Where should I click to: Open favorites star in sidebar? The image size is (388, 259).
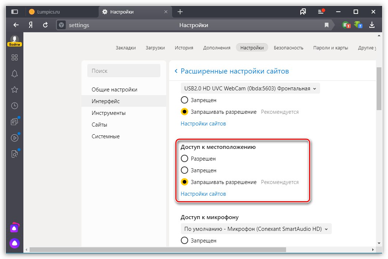(x=15, y=90)
